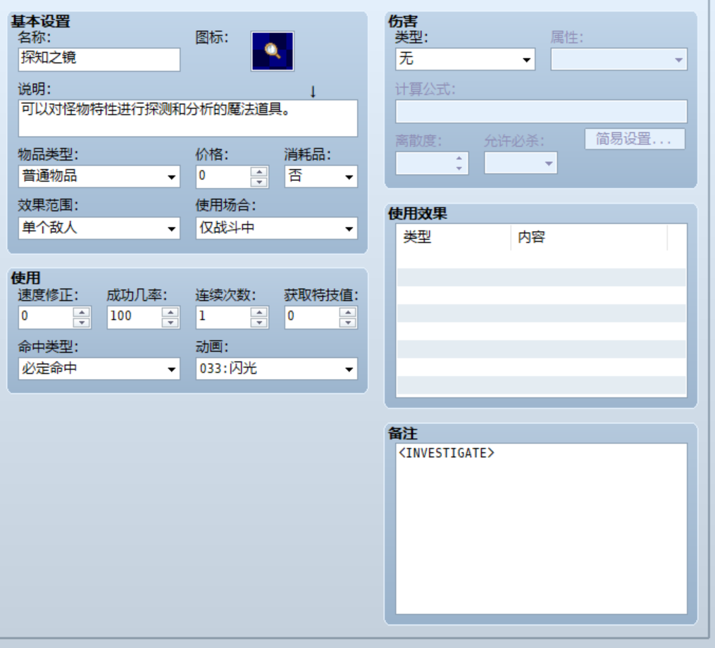Open the 效果范围 dropdown showing 单个敌人
Image resolution: width=715 pixels, height=648 pixels.
coord(99,228)
